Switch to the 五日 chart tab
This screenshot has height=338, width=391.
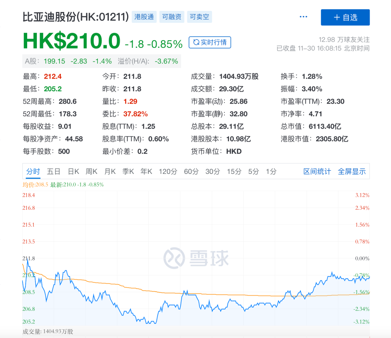tap(54, 171)
